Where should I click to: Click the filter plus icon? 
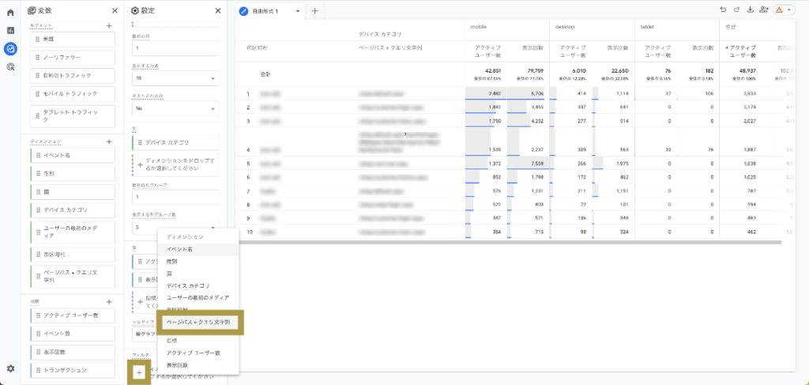(x=139, y=372)
